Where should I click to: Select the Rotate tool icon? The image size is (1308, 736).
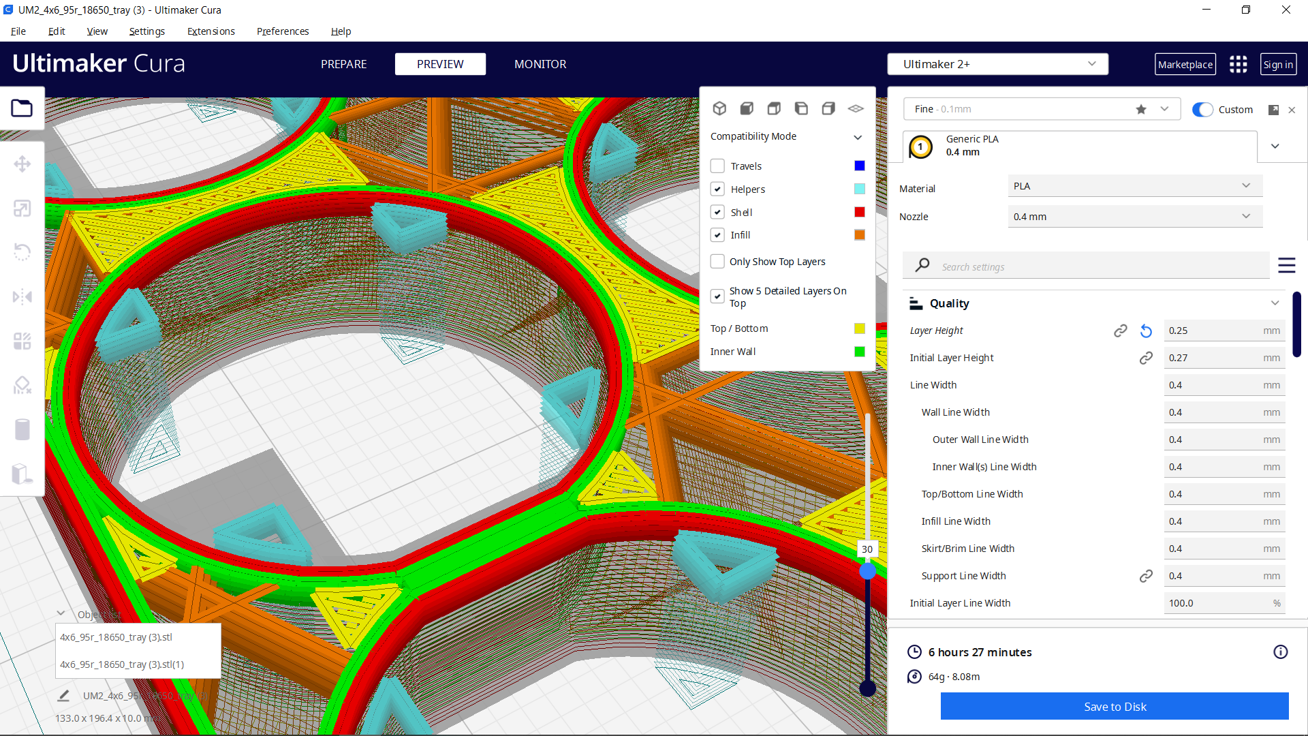(22, 252)
